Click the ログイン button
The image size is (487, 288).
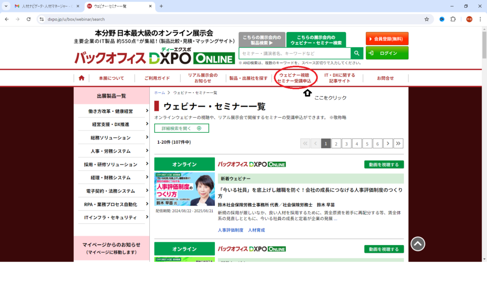click(387, 53)
